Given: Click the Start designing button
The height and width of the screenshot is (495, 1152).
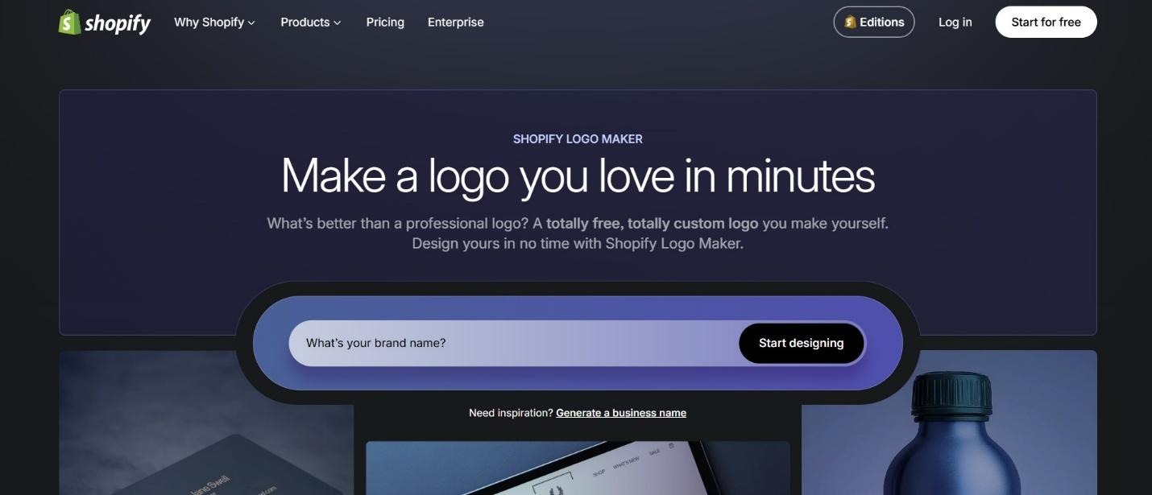Looking at the screenshot, I should (802, 343).
